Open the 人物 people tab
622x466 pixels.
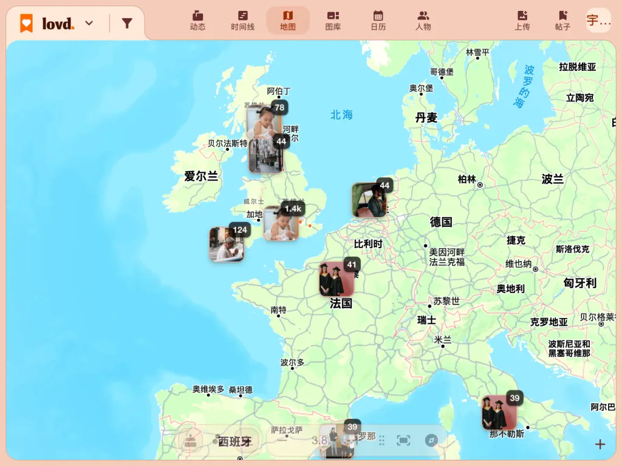(x=423, y=21)
